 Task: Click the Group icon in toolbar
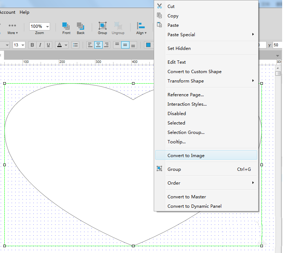click(103, 26)
